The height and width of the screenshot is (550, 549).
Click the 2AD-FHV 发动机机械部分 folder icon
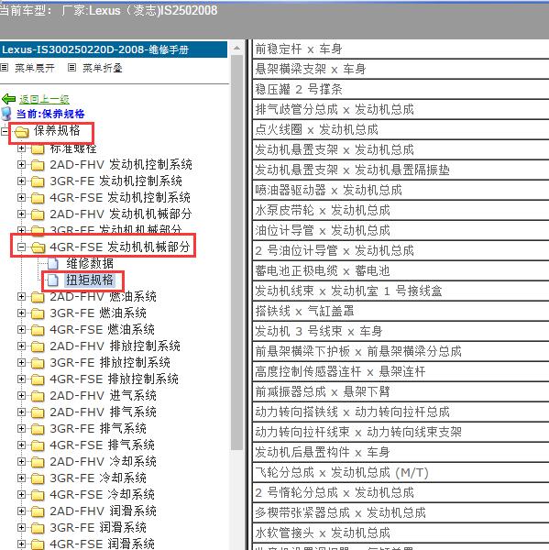(38, 214)
